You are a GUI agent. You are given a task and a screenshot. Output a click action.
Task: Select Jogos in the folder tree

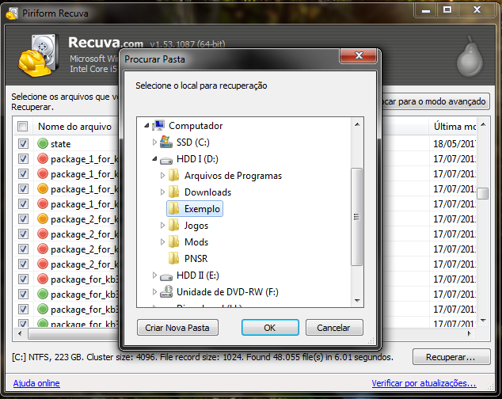tap(196, 226)
